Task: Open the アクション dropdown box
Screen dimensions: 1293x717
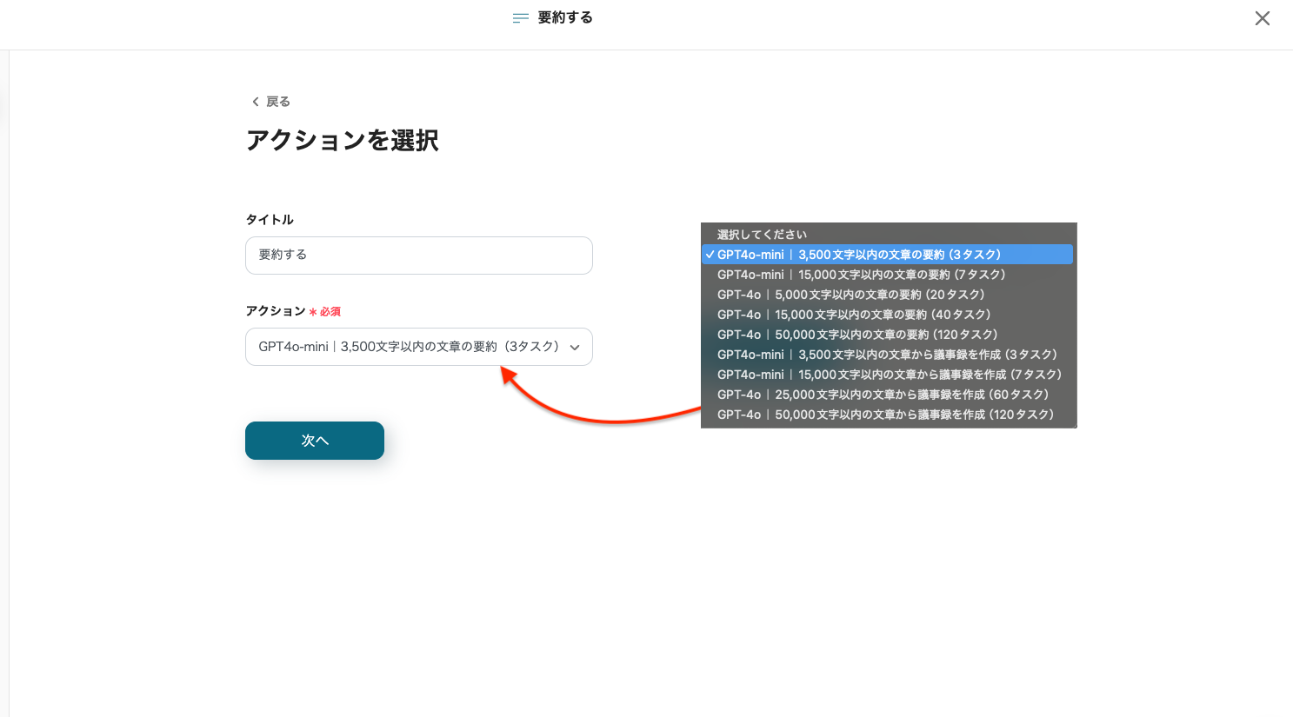Action: (409, 347)
